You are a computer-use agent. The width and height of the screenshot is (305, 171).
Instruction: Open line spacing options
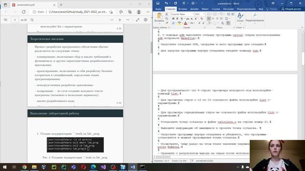point(227,19)
